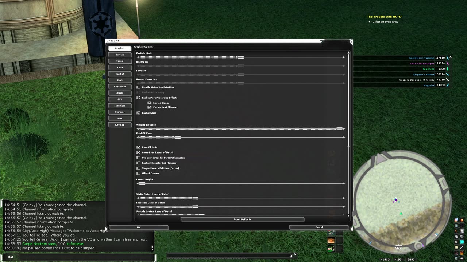This screenshot has height=262, width=467.
Task: Click Reset Defaults button
Action: coord(242,219)
